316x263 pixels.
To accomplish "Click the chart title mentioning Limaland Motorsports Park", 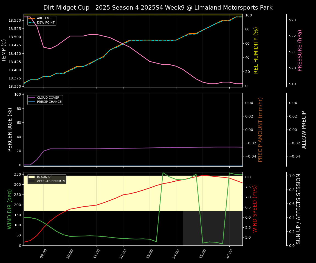I will click(158, 8).
